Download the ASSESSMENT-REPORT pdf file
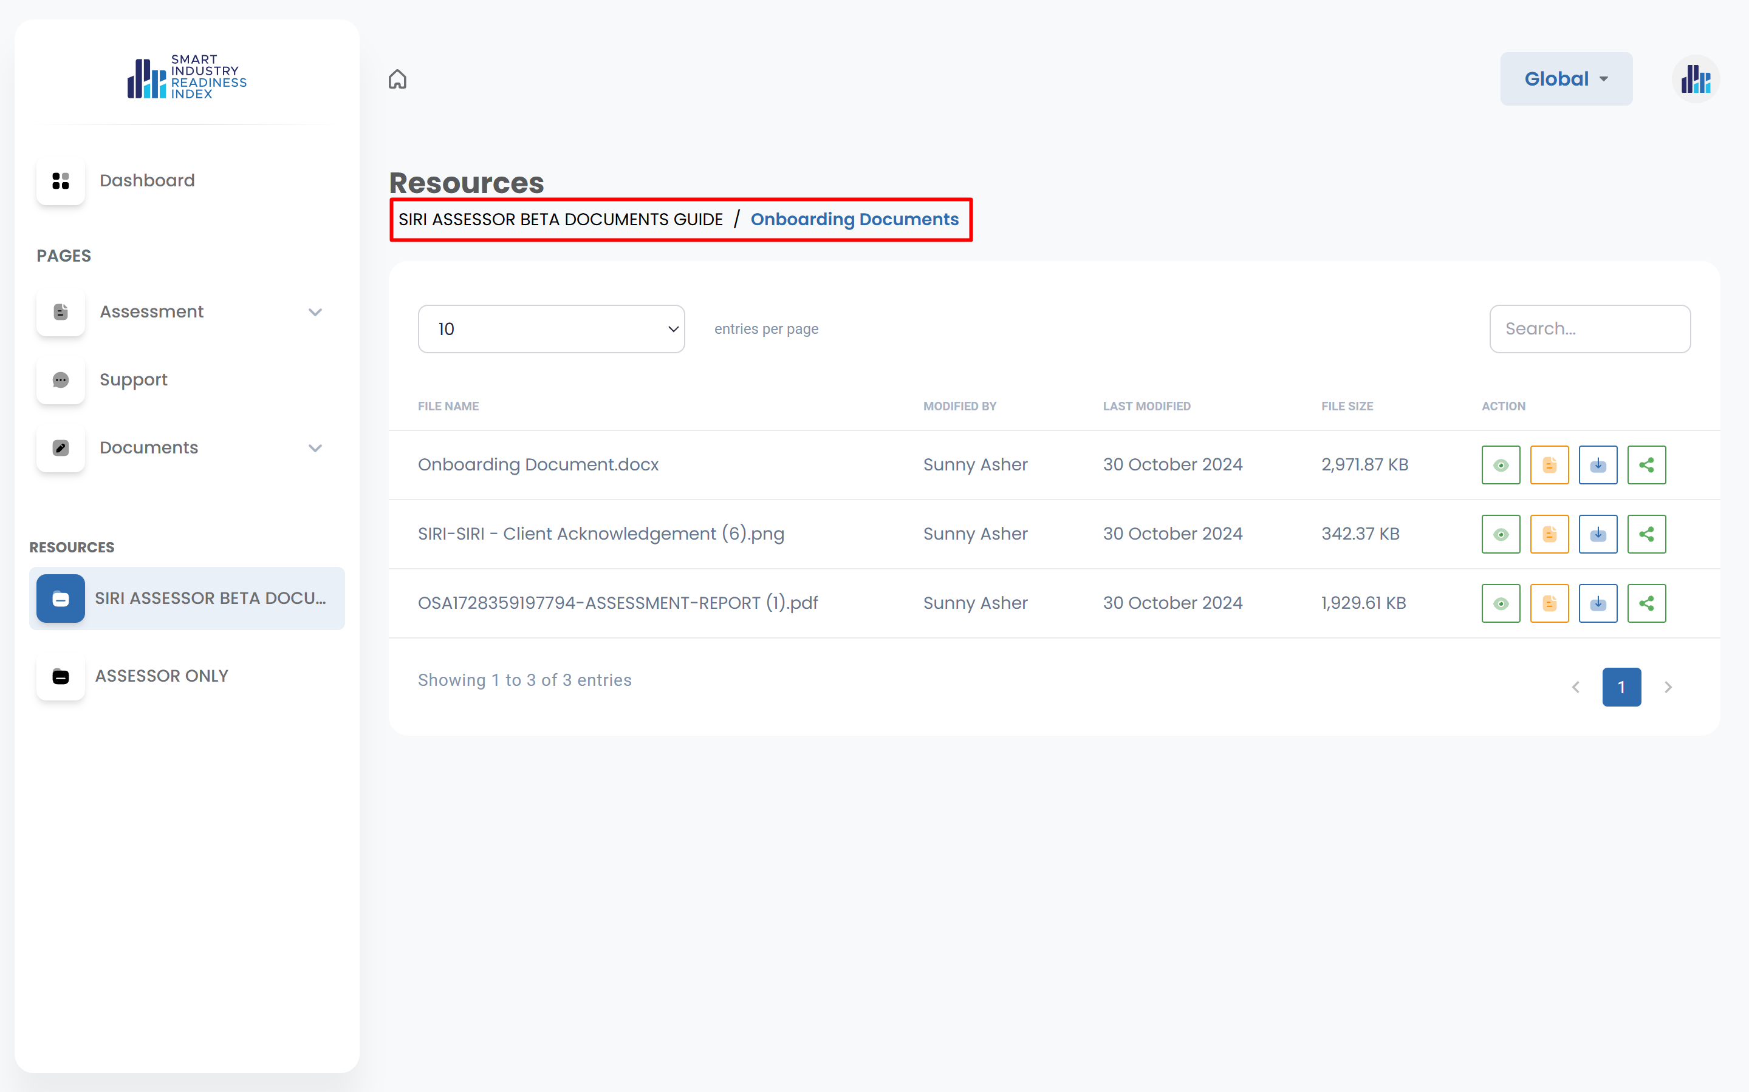The image size is (1749, 1092). (1597, 603)
